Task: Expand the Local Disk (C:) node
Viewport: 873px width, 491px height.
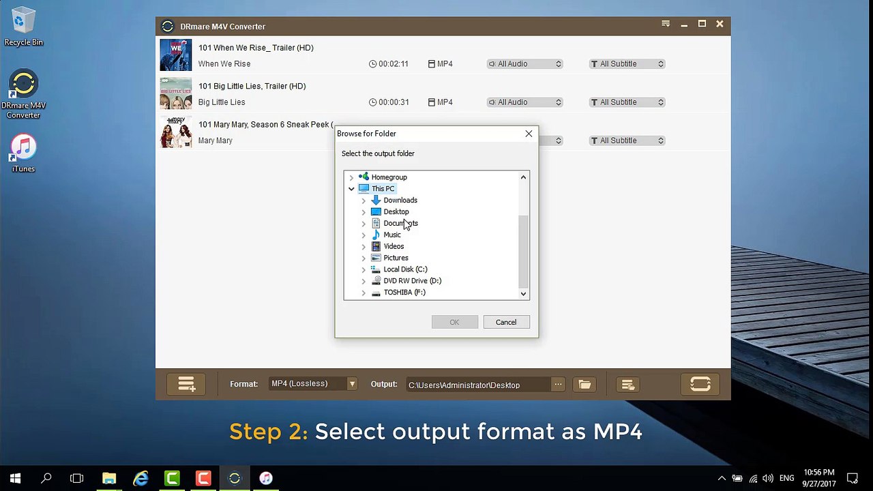Action: (364, 269)
